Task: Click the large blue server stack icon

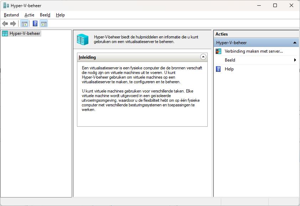Action: pyautogui.click(x=83, y=39)
